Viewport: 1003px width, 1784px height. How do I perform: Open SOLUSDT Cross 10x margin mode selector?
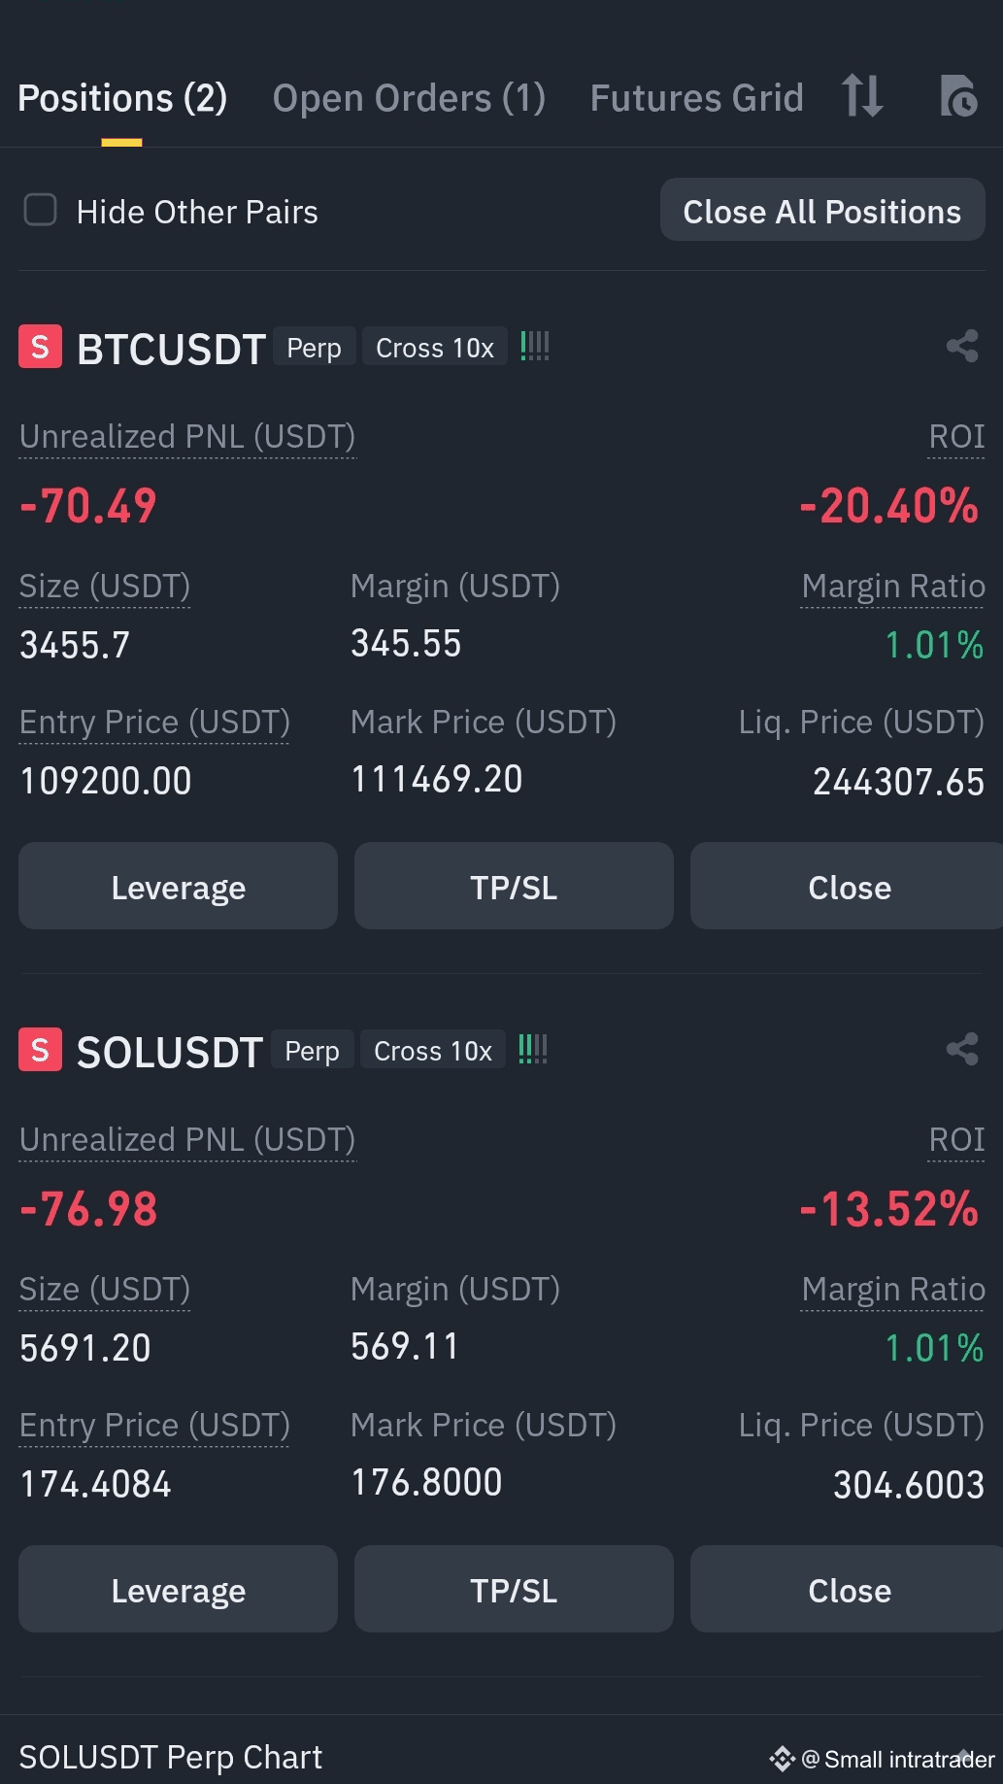tap(433, 1050)
